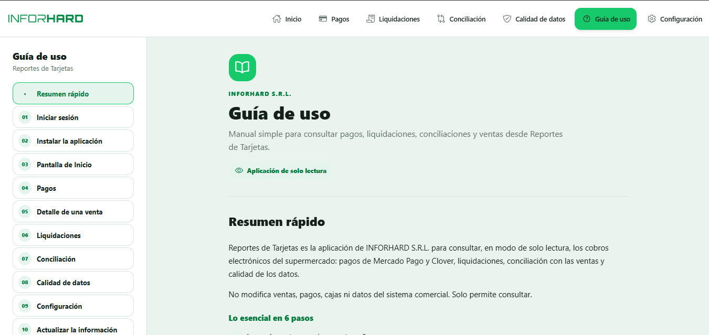The width and height of the screenshot is (709, 335).
Task: Click the 03 number badge in sidebar
Action: [x=25, y=165]
